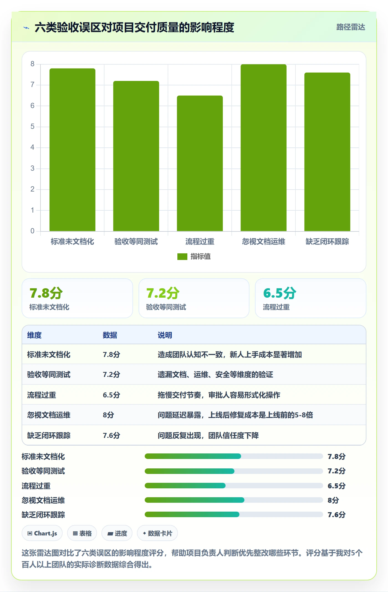Click the title 六类验收误区对项目交付质量的影响程度

134,27
